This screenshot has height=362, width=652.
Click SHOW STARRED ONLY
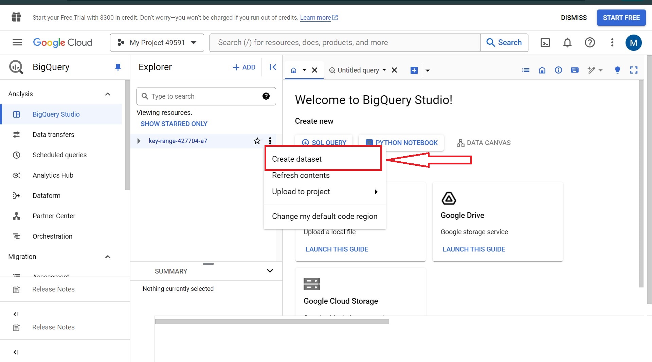(174, 124)
